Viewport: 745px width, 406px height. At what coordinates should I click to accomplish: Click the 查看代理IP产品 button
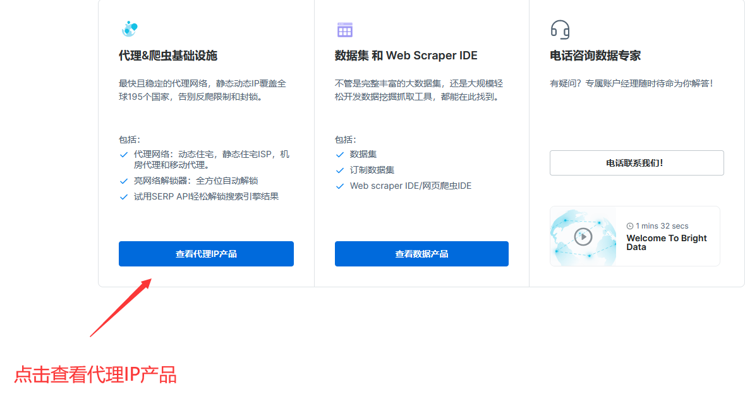206,253
